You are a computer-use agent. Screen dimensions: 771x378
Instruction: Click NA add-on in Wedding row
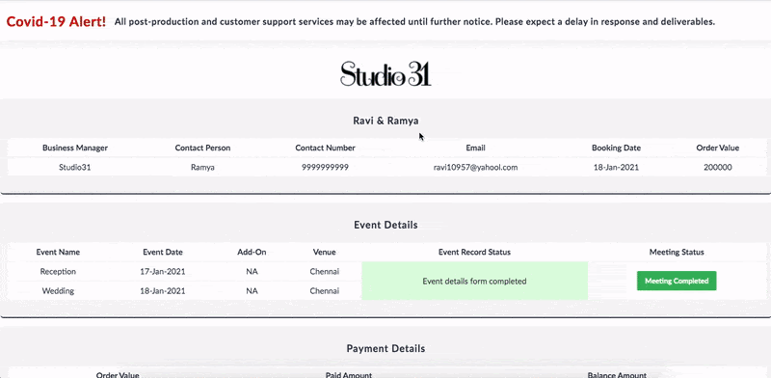coord(252,291)
